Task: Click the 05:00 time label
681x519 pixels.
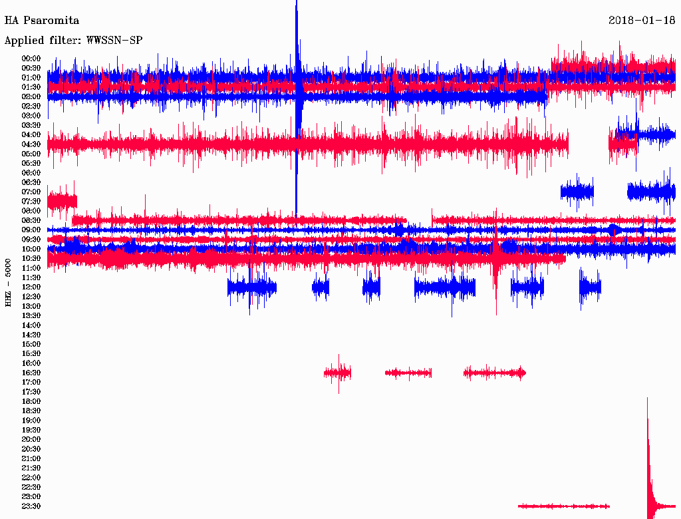Action: pyautogui.click(x=31, y=154)
